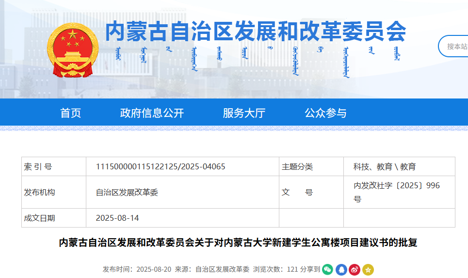Screen dimensions: 468x278
Task: Click the 浏览次数:121 view count
Action: click(x=275, y=269)
